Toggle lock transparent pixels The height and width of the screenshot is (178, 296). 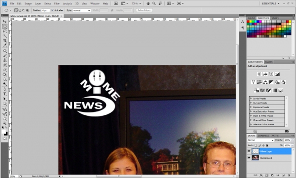coord(256,145)
